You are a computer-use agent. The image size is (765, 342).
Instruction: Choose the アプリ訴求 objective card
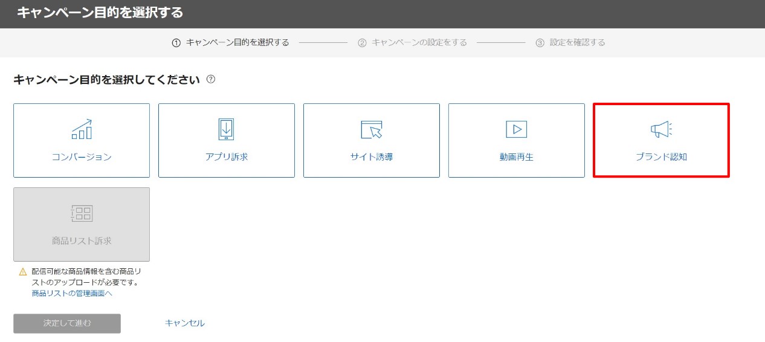227,140
